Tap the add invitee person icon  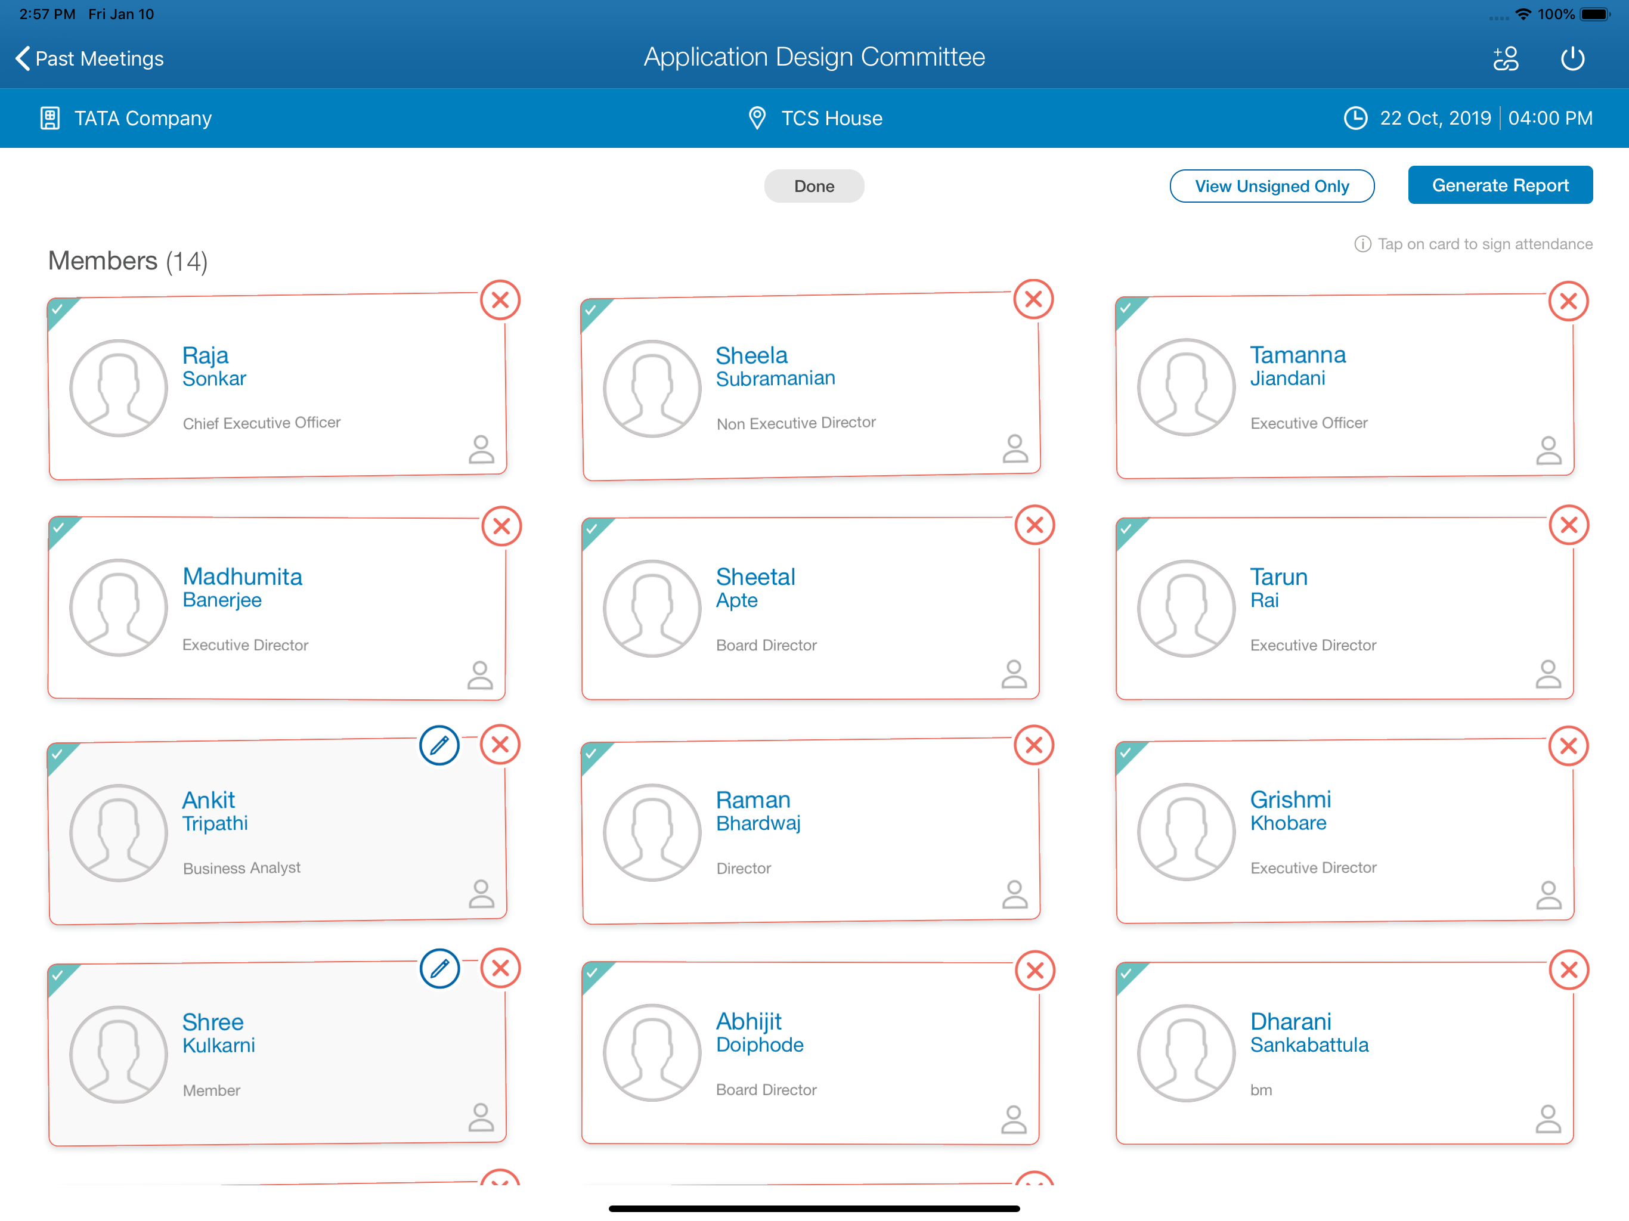[1506, 58]
